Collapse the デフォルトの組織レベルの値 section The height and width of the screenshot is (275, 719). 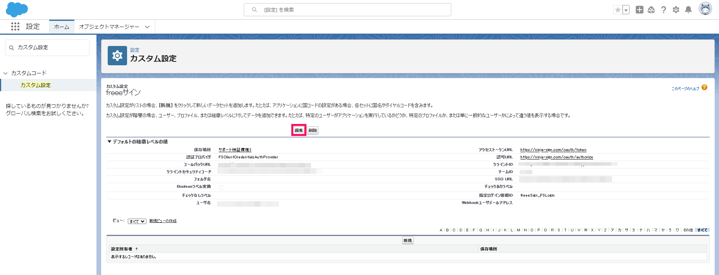(x=109, y=142)
